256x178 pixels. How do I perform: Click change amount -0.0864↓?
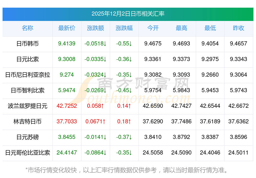pyautogui.click(x=95, y=153)
